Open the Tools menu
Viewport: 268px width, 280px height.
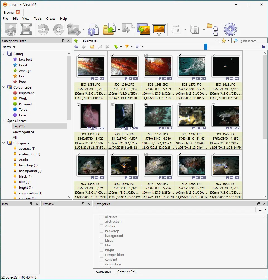38,19
